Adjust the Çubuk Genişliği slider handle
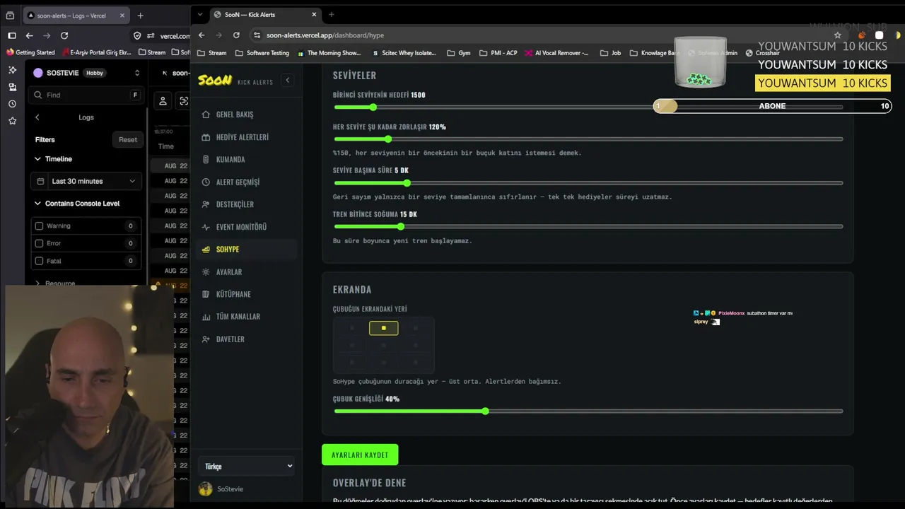Viewport: 905px width, 509px height. pyautogui.click(x=485, y=411)
